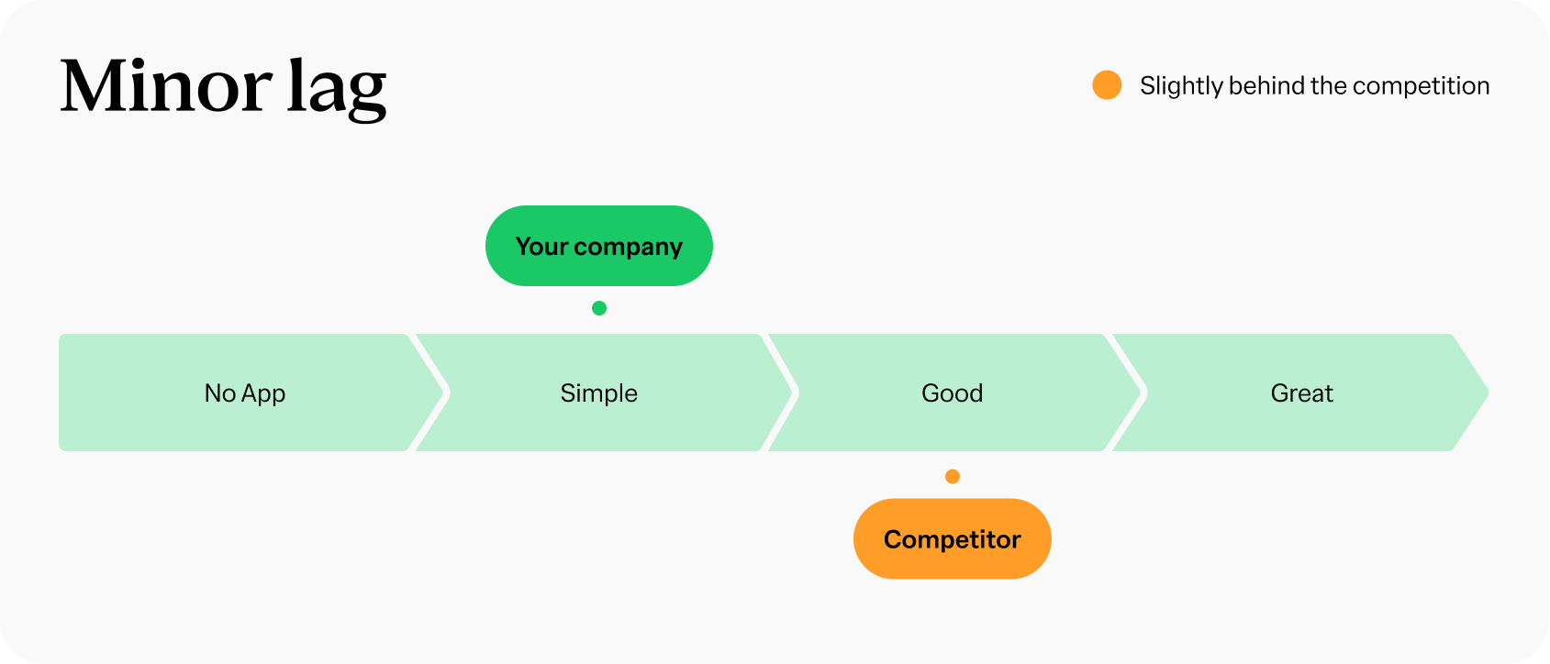
Task: Choose the Good stage
Action: [x=952, y=393]
